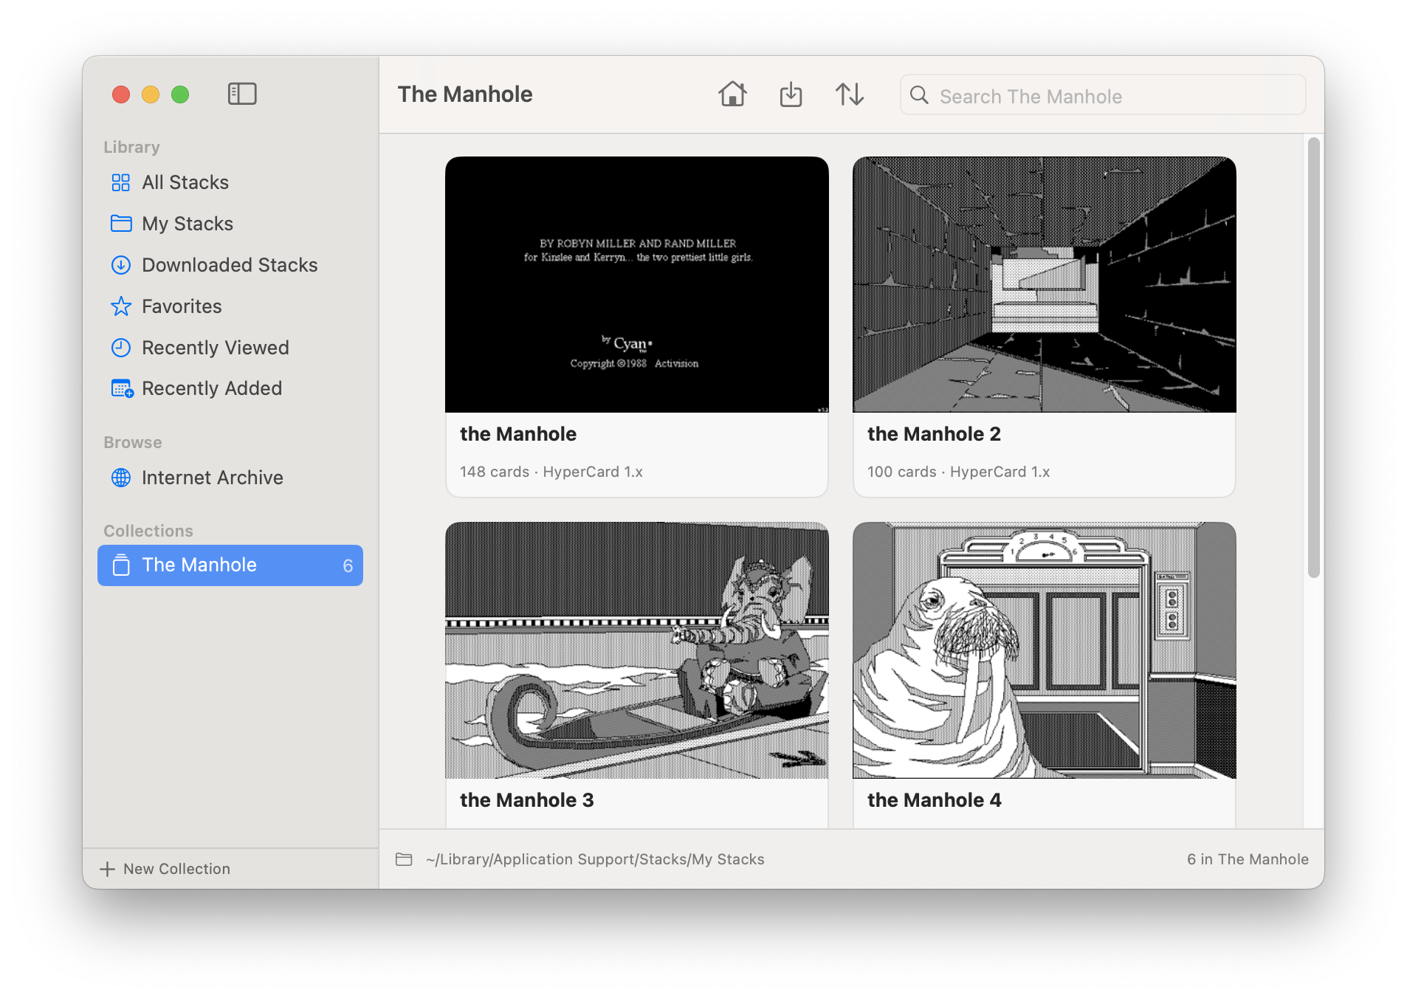Show Recently Viewed stacks
Screen dimensions: 1407x998
[x=230, y=348]
